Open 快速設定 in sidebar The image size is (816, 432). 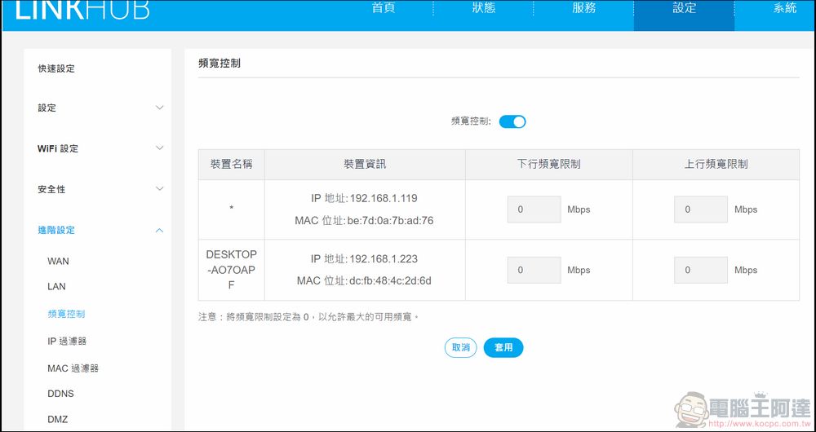tap(56, 68)
